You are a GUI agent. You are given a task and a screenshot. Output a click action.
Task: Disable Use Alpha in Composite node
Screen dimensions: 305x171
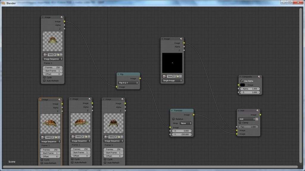242,81
